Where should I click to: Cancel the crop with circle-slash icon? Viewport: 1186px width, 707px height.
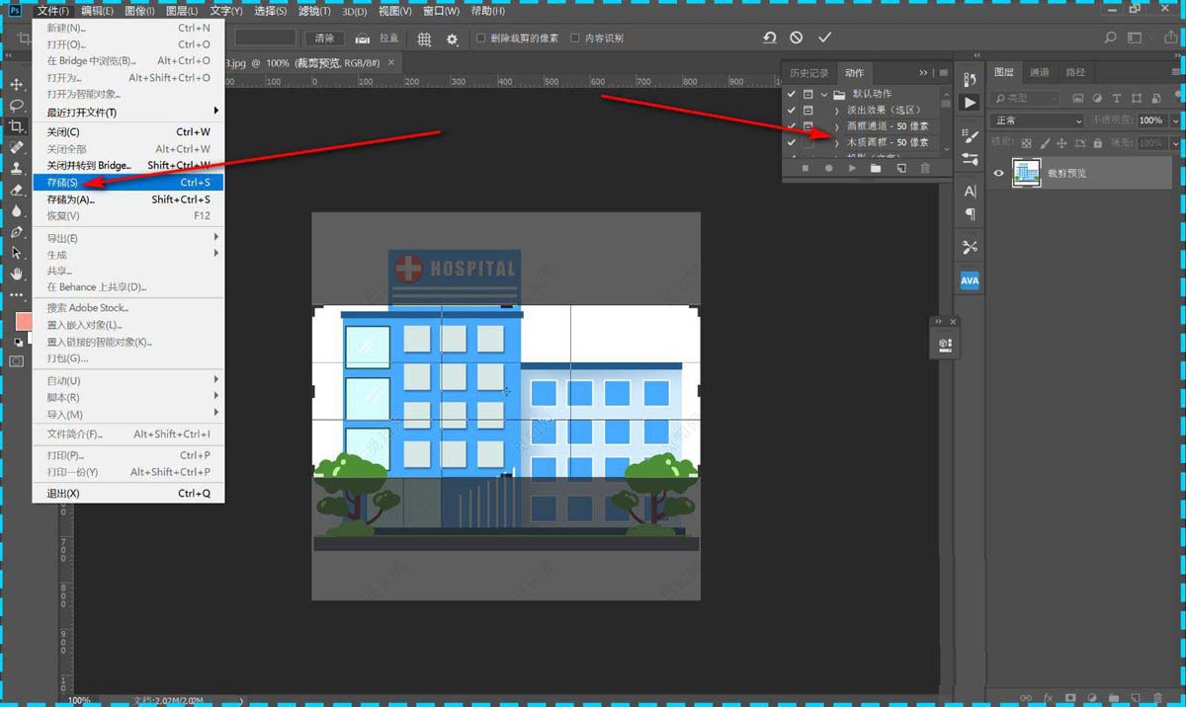coord(797,38)
